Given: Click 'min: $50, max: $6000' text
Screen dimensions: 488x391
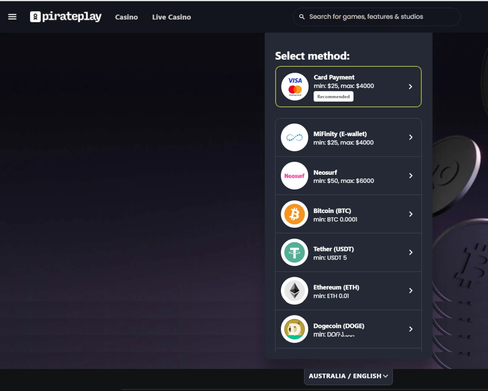Looking at the screenshot, I should (343, 181).
